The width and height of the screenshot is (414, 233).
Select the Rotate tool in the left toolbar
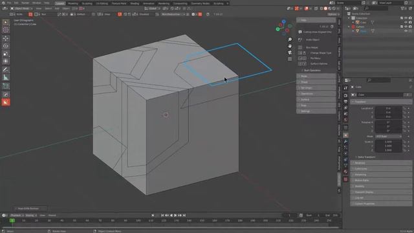pos(6,46)
